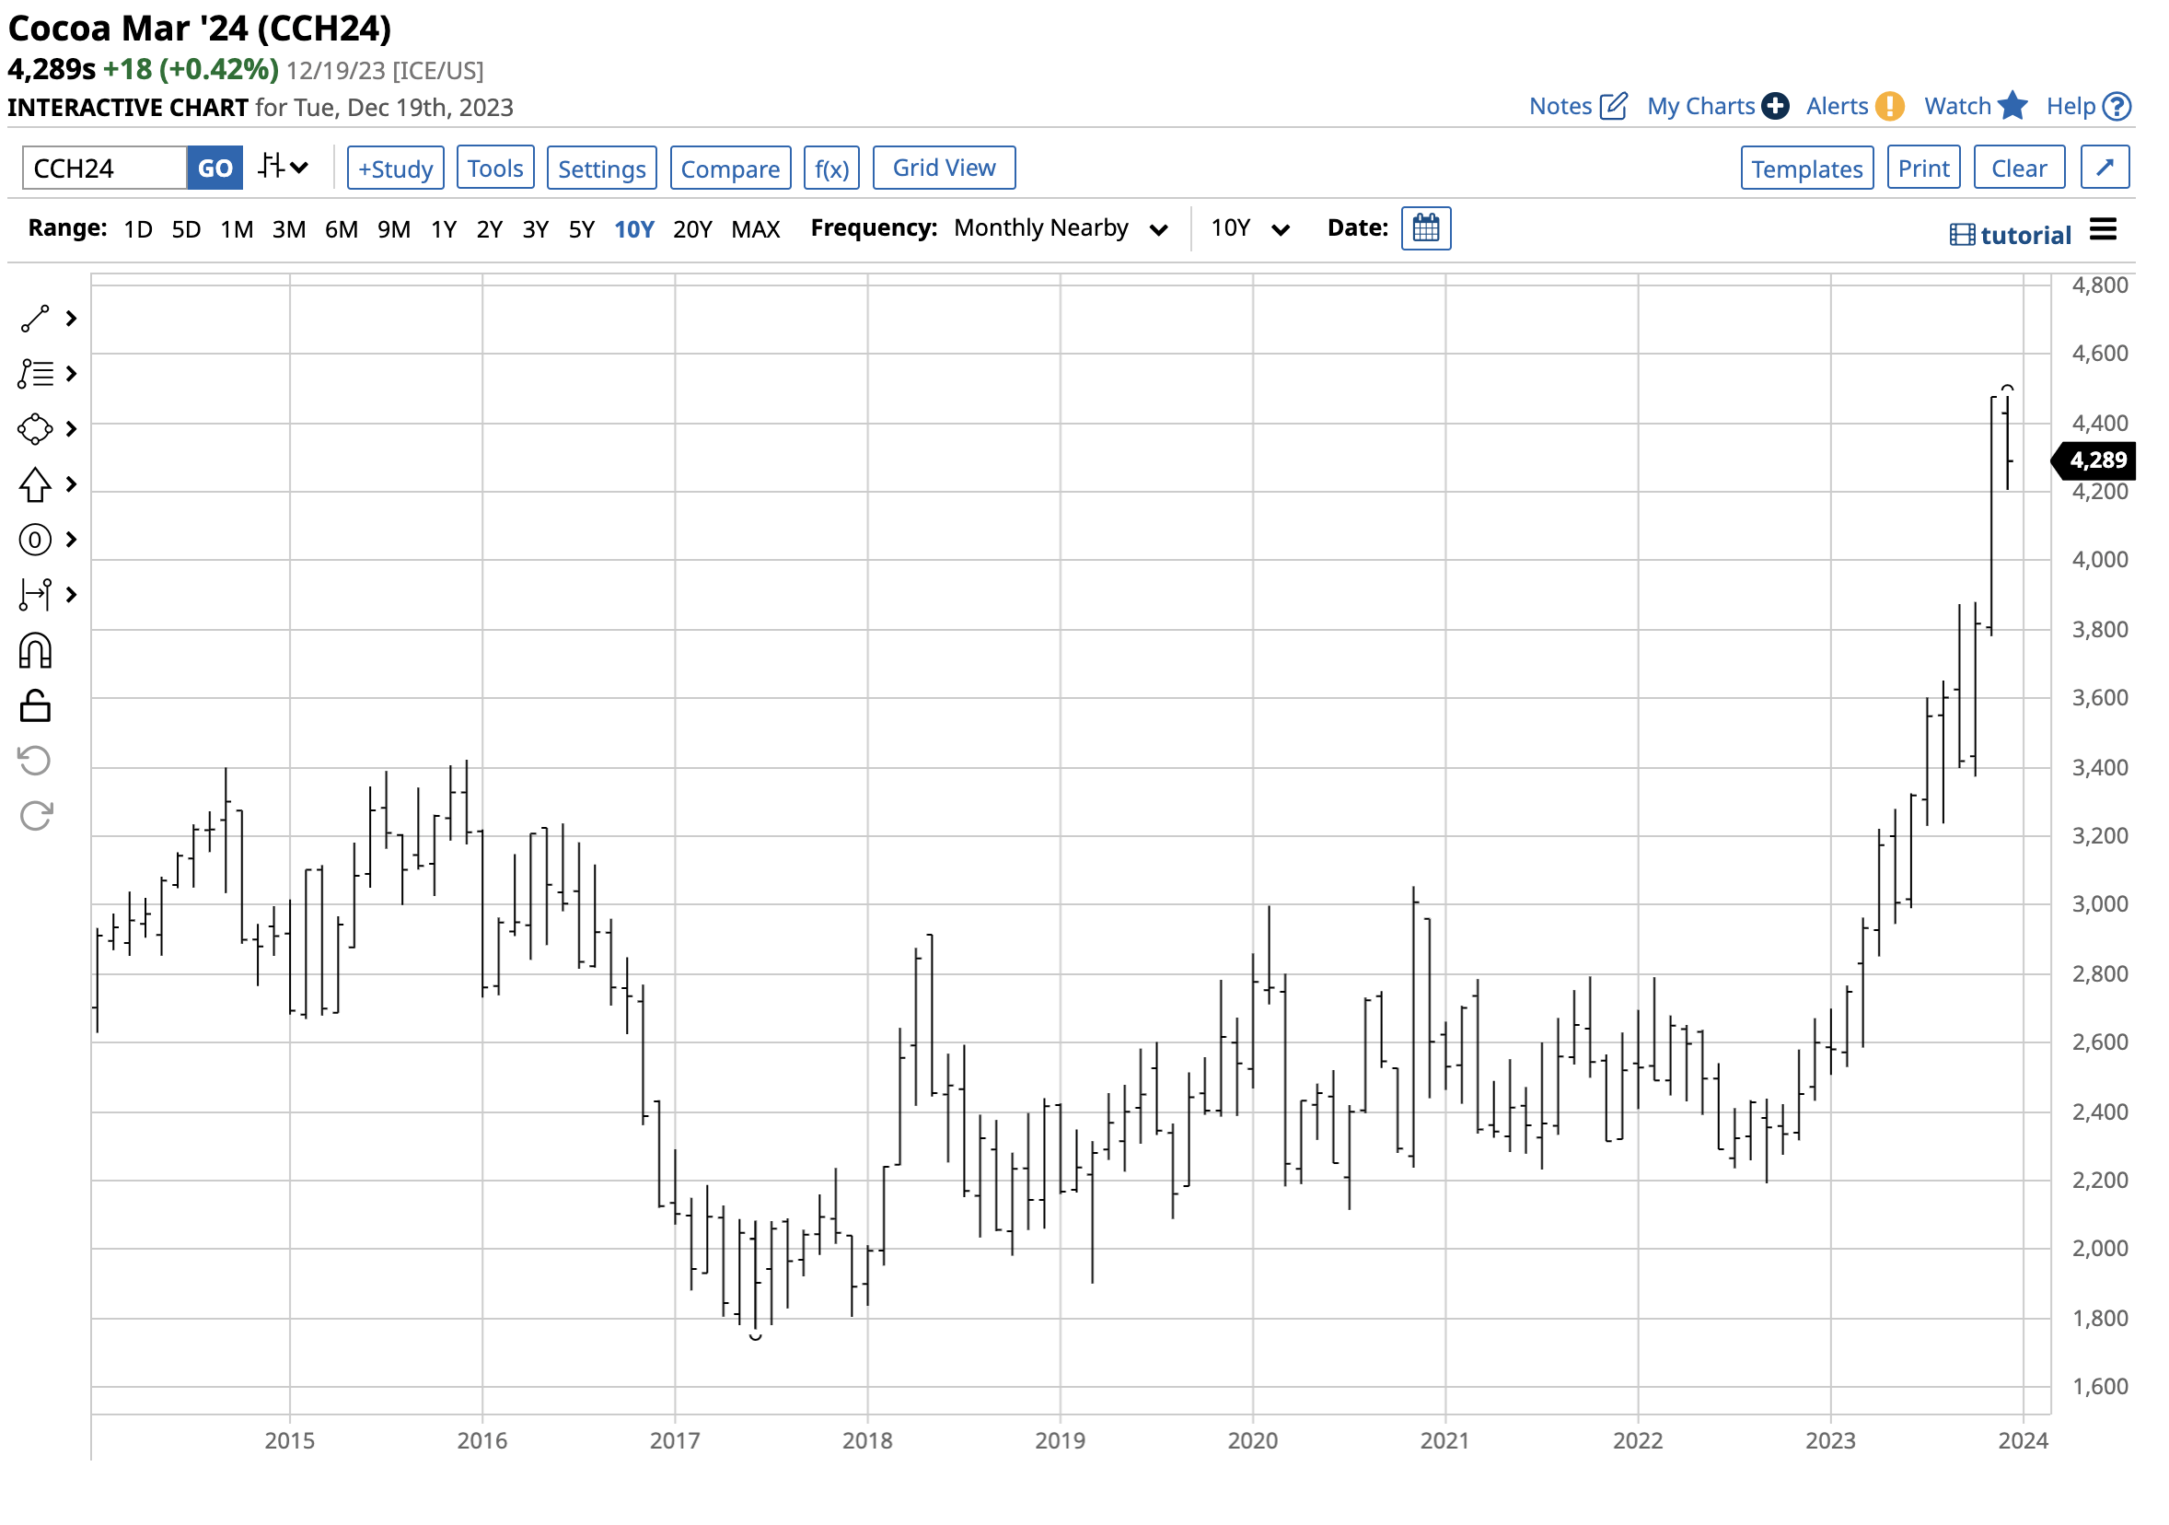
Task: Select the trendline drawing tool
Action: pyautogui.click(x=34, y=319)
